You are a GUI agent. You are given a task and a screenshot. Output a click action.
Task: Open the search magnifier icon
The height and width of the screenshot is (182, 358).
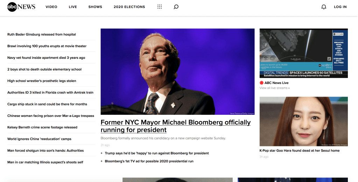click(176, 7)
